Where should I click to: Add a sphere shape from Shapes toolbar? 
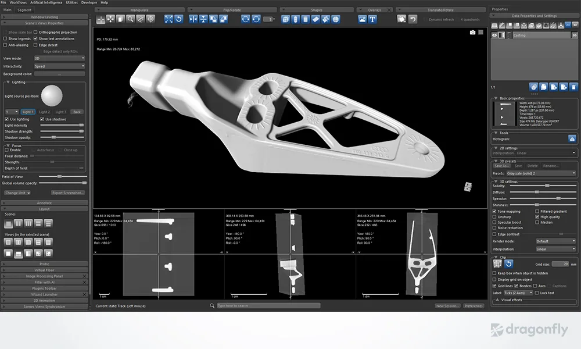tap(335, 19)
